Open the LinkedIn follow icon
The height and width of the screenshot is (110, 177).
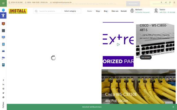pyautogui.click(x=3, y=84)
